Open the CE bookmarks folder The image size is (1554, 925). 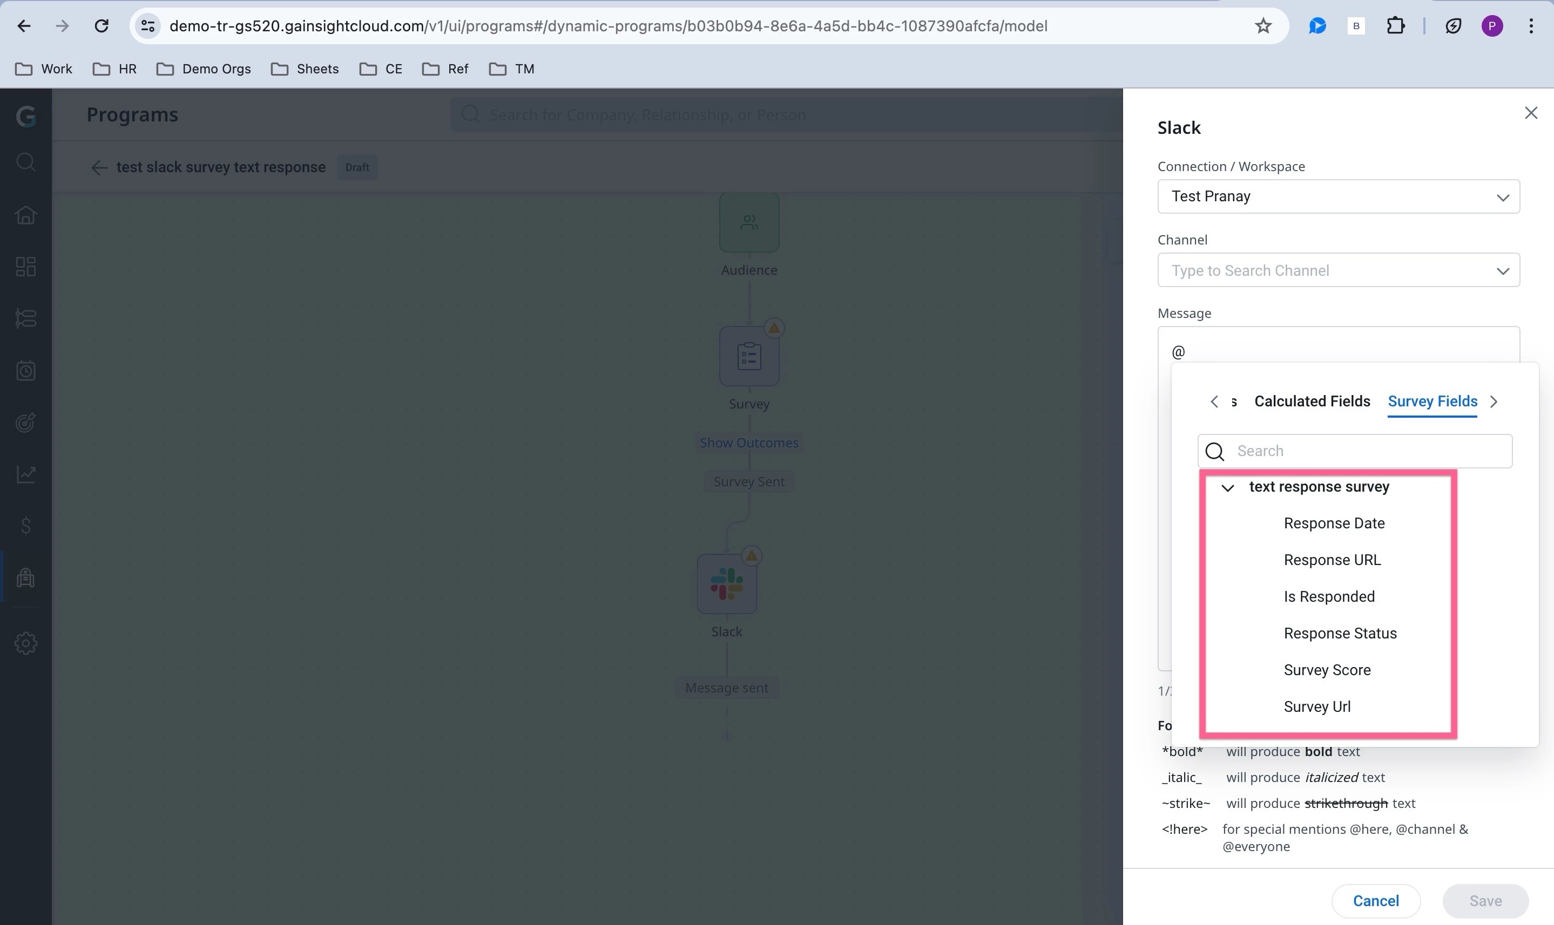[381, 69]
